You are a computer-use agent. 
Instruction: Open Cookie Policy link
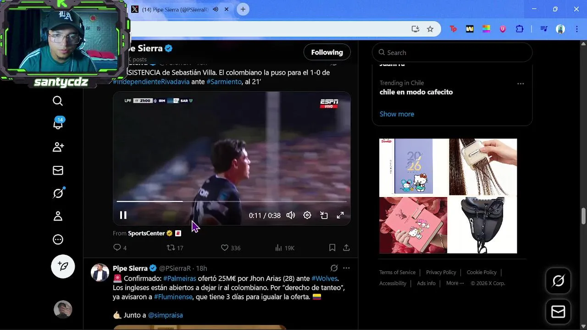tap(482, 272)
